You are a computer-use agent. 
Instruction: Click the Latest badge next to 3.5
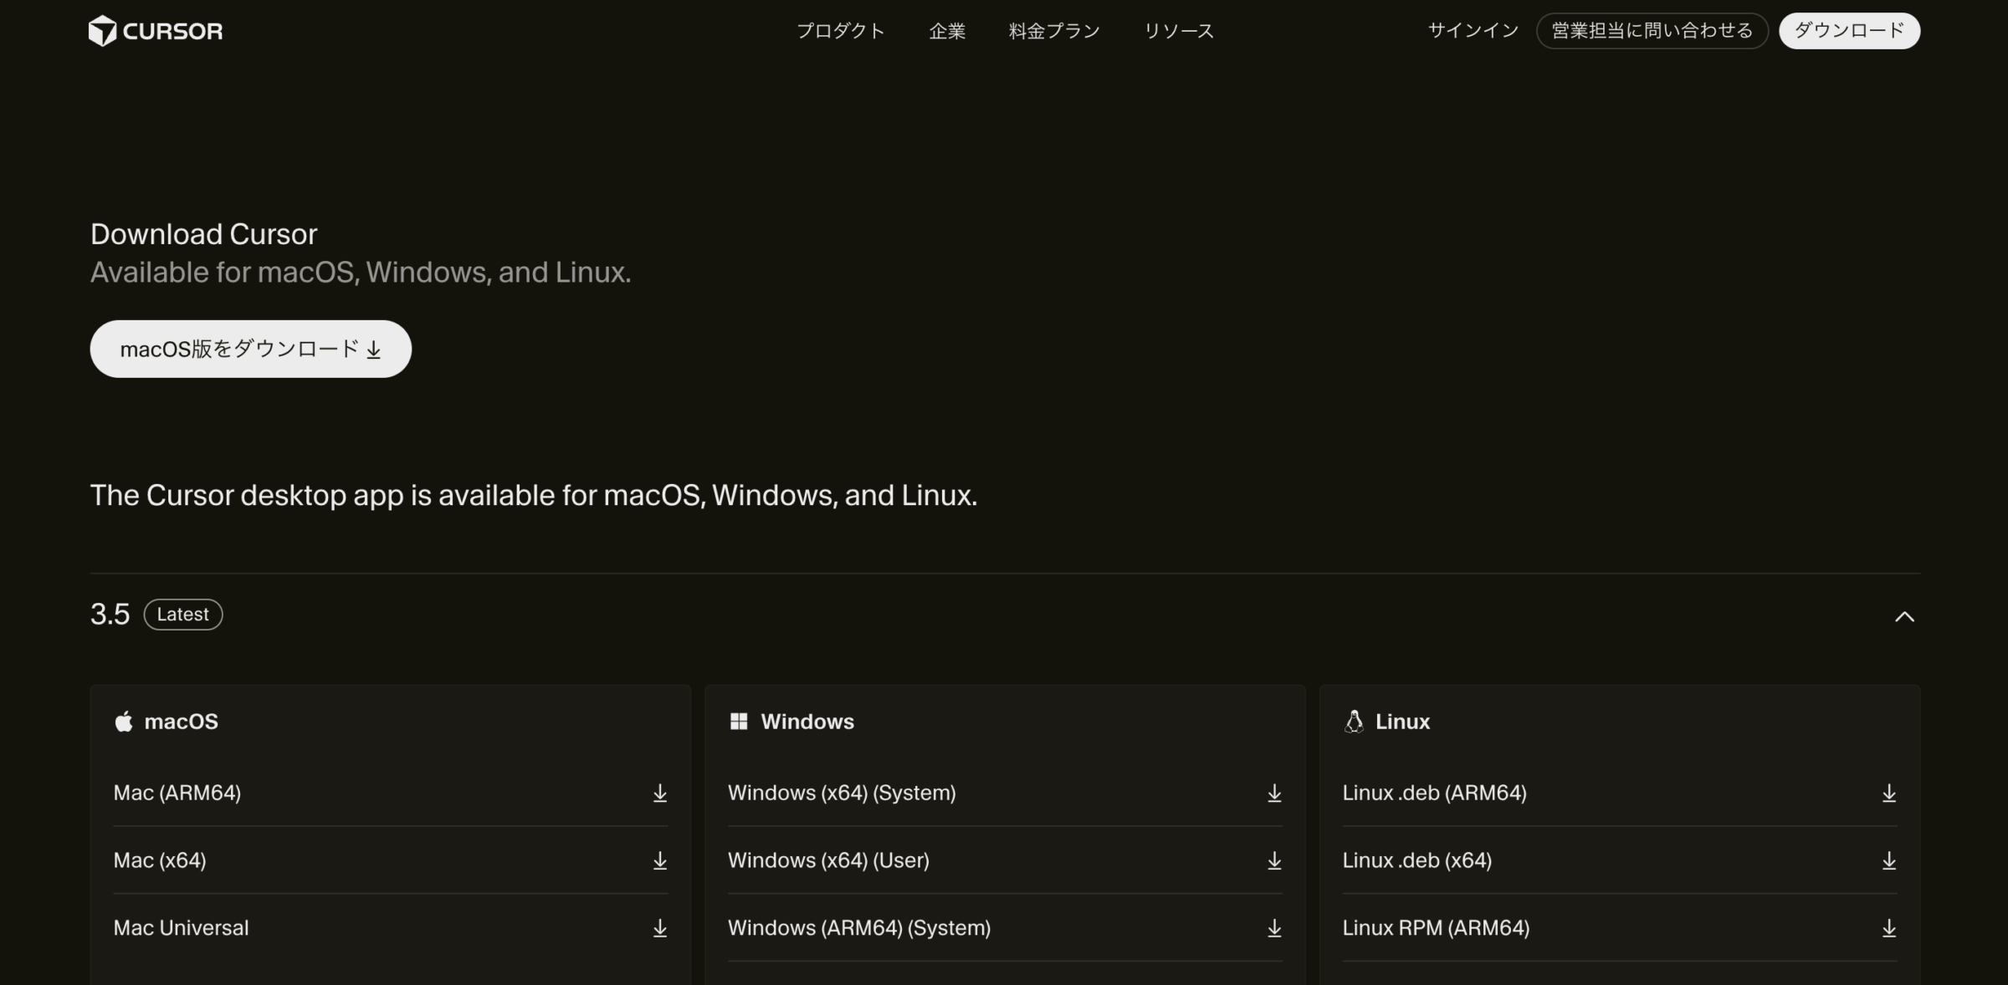183,615
